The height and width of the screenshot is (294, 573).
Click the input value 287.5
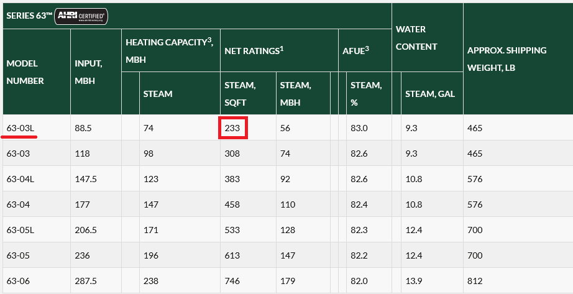[86, 281]
